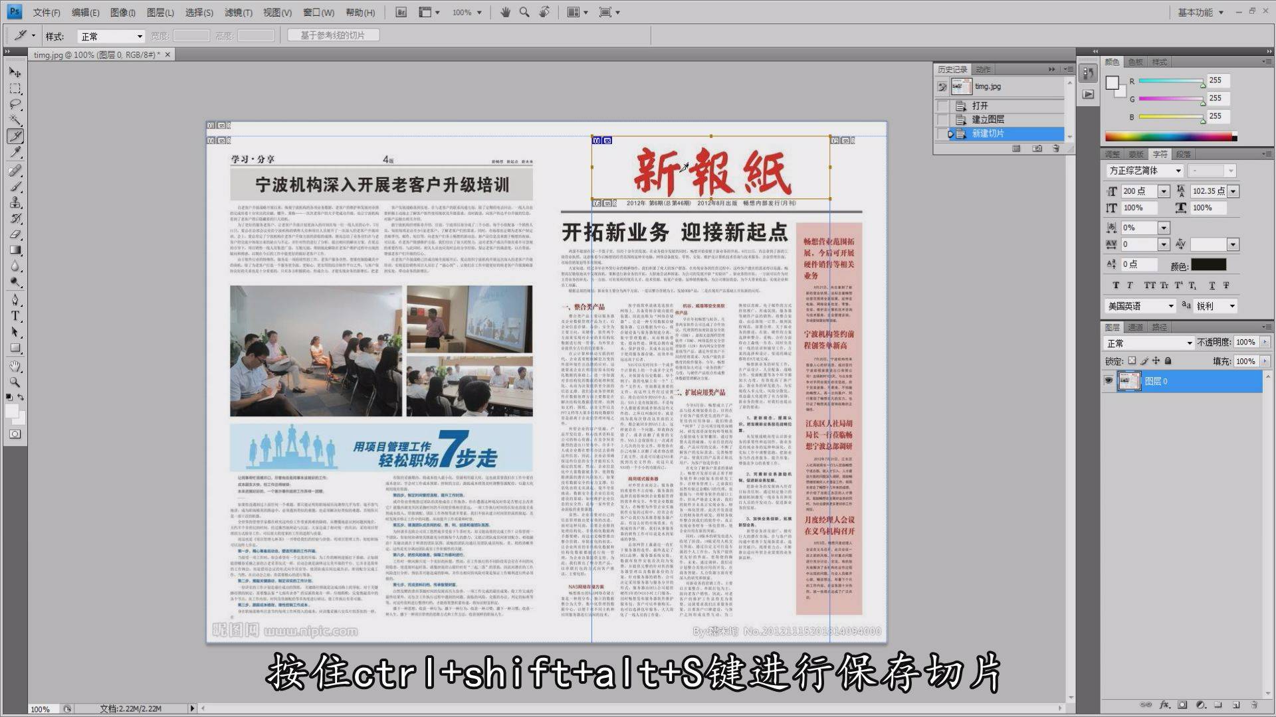Add layer mask to current layer
1276x717 pixels.
coord(1182,705)
